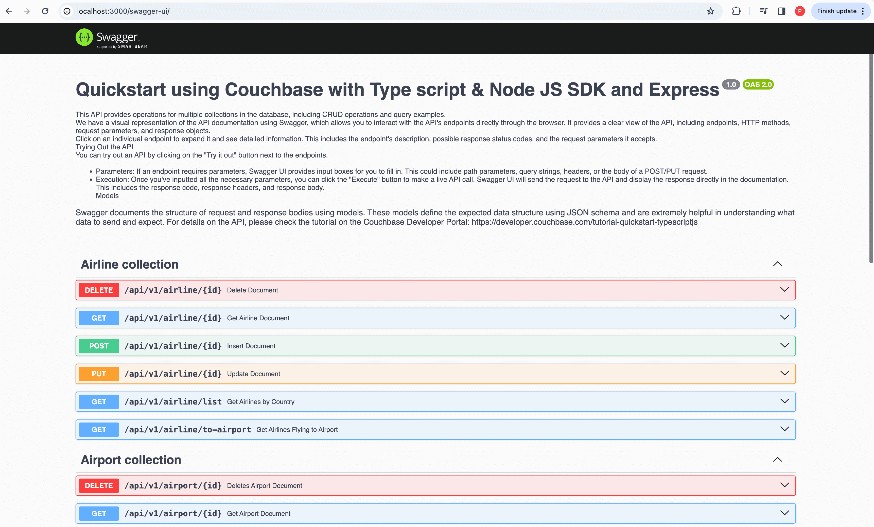The width and height of the screenshot is (874, 527).
Task: Click DELETE badge for airport/{id}
Action: [99, 485]
